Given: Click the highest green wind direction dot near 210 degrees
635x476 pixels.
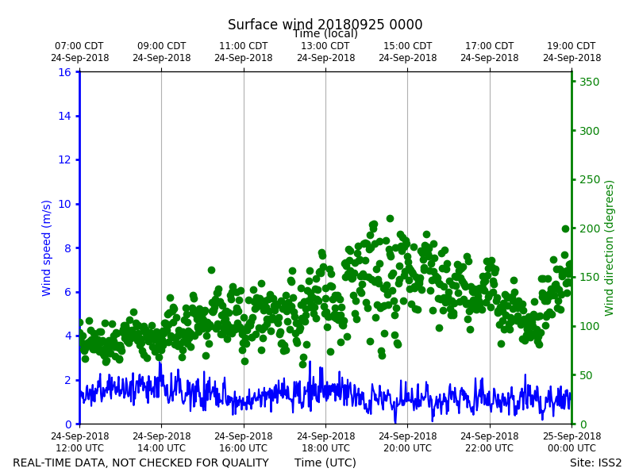Looking at the screenshot, I should [390, 219].
